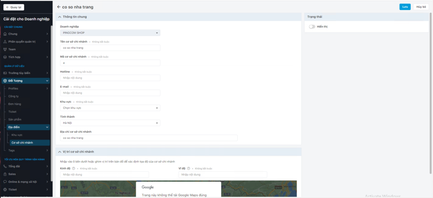
Task: Click the Team icon in sidebar
Action: coord(5,49)
